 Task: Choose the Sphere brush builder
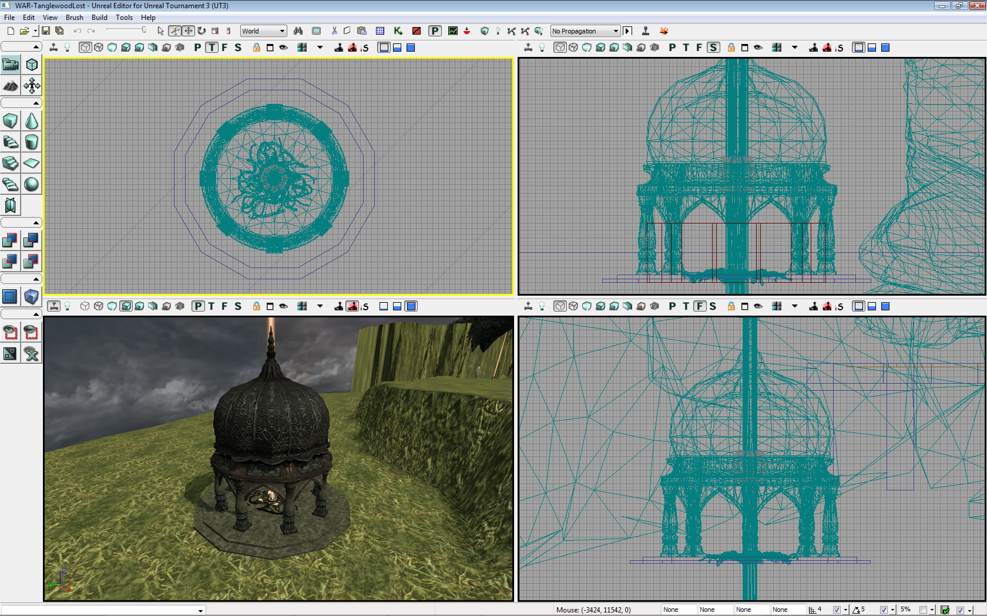click(32, 184)
